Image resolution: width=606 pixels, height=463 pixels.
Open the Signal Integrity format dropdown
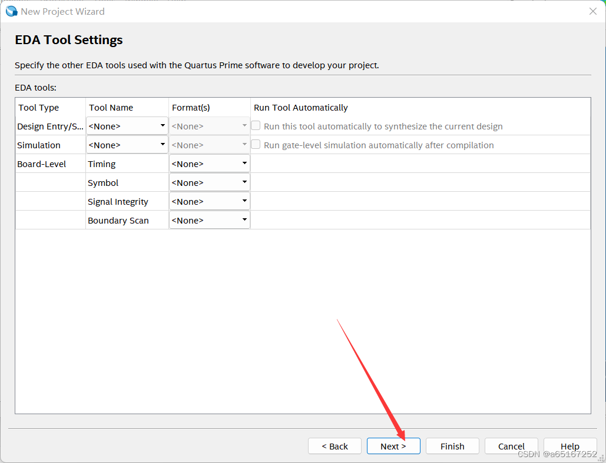[x=210, y=202]
